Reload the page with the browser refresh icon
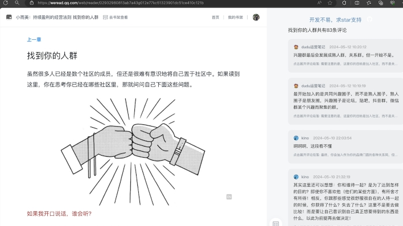This screenshot has width=403, height=226. point(5,3)
